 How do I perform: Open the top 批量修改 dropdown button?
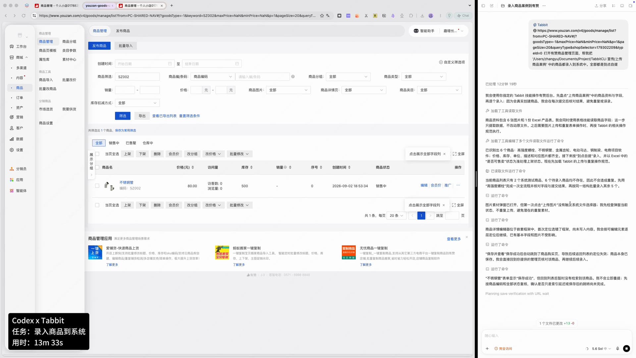pyautogui.click(x=239, y=154)
